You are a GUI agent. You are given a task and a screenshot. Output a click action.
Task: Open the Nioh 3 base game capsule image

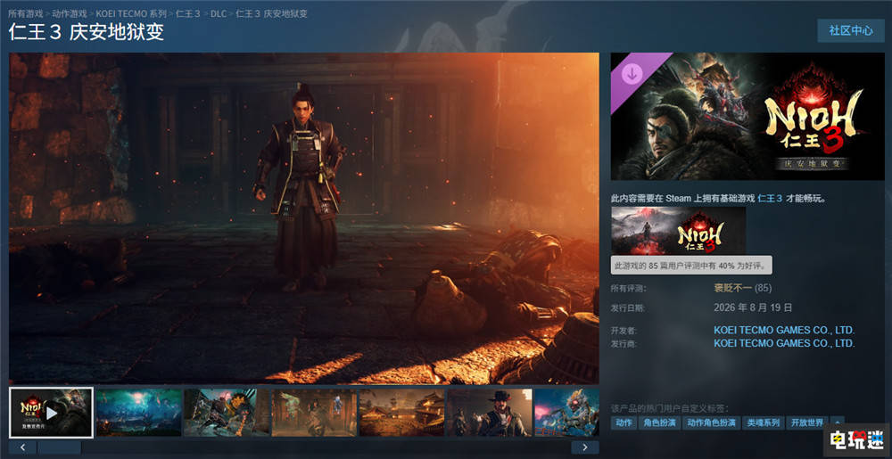pyautogui.click(x=678, y=230)
